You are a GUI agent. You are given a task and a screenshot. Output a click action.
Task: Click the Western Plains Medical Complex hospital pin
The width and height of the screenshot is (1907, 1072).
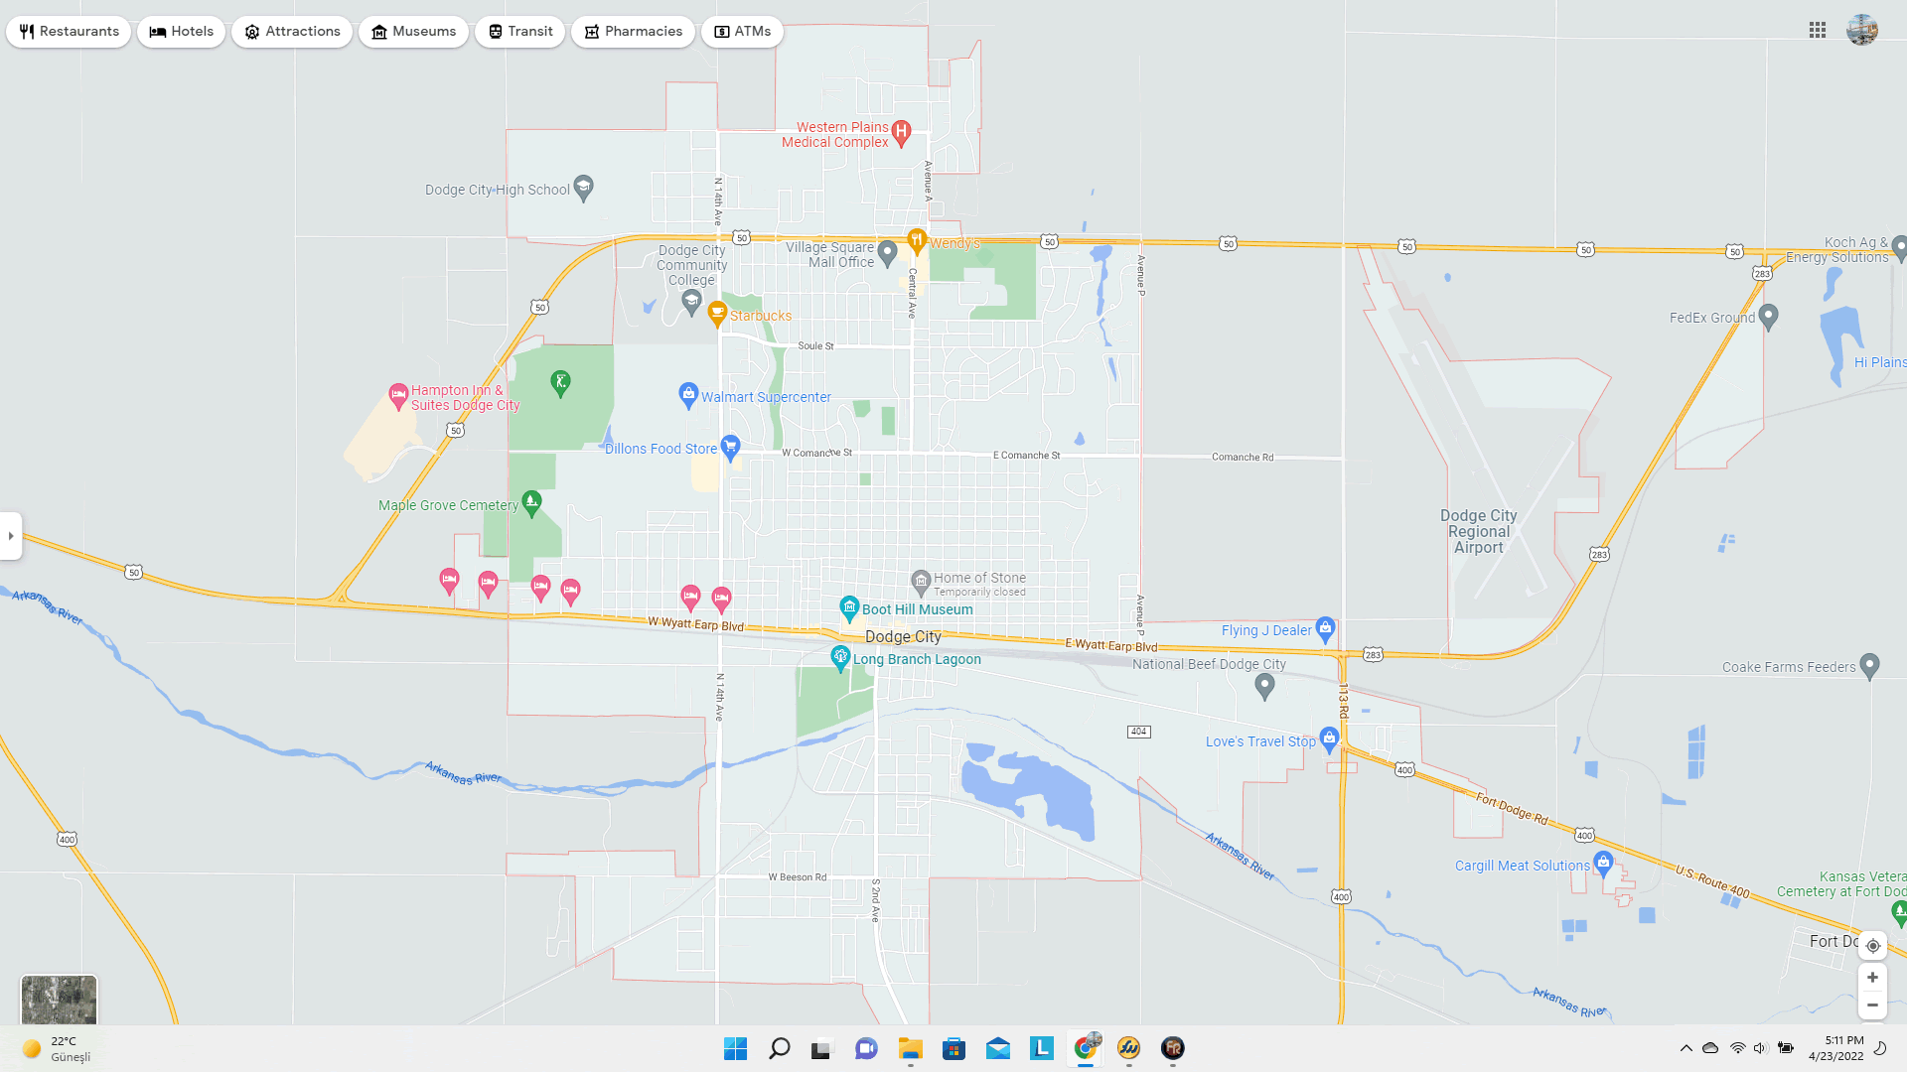901,131
